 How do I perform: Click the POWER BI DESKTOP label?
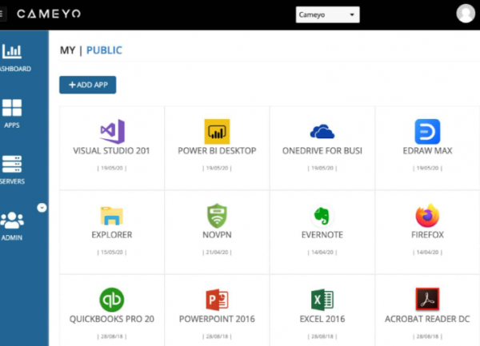click(x=217, y=151)
